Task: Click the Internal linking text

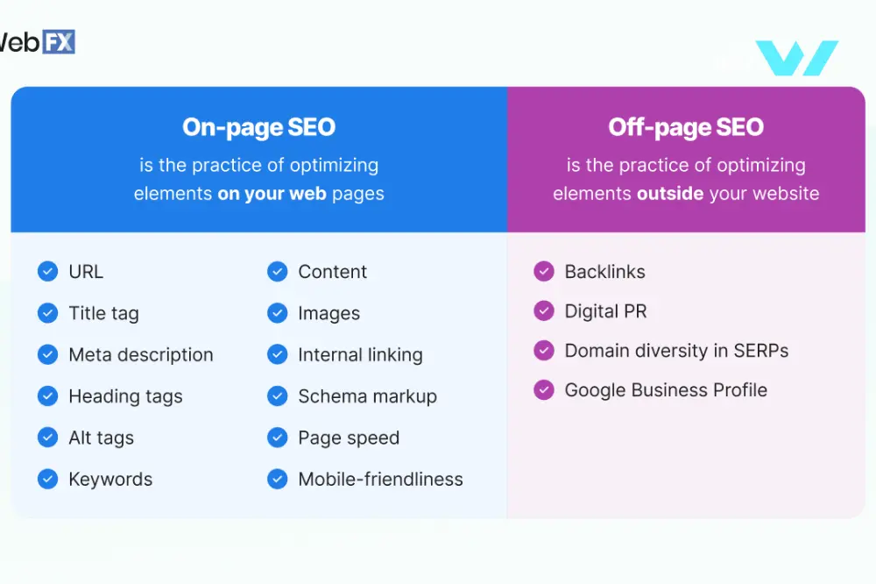Action: (x=360, y=355)
